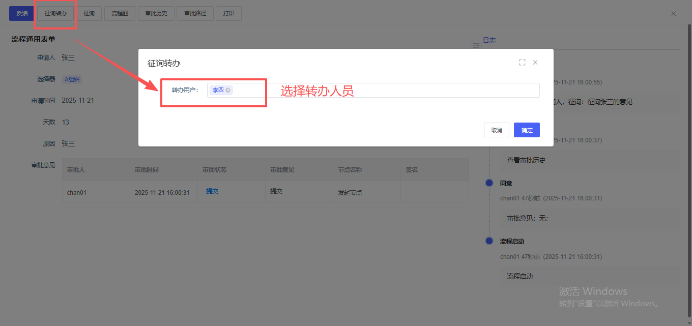Image resolution: width=692 pixels, height=326 pixels.
Task: Click the 反馈 toolbar button
Action: click(x=22, y=13)
